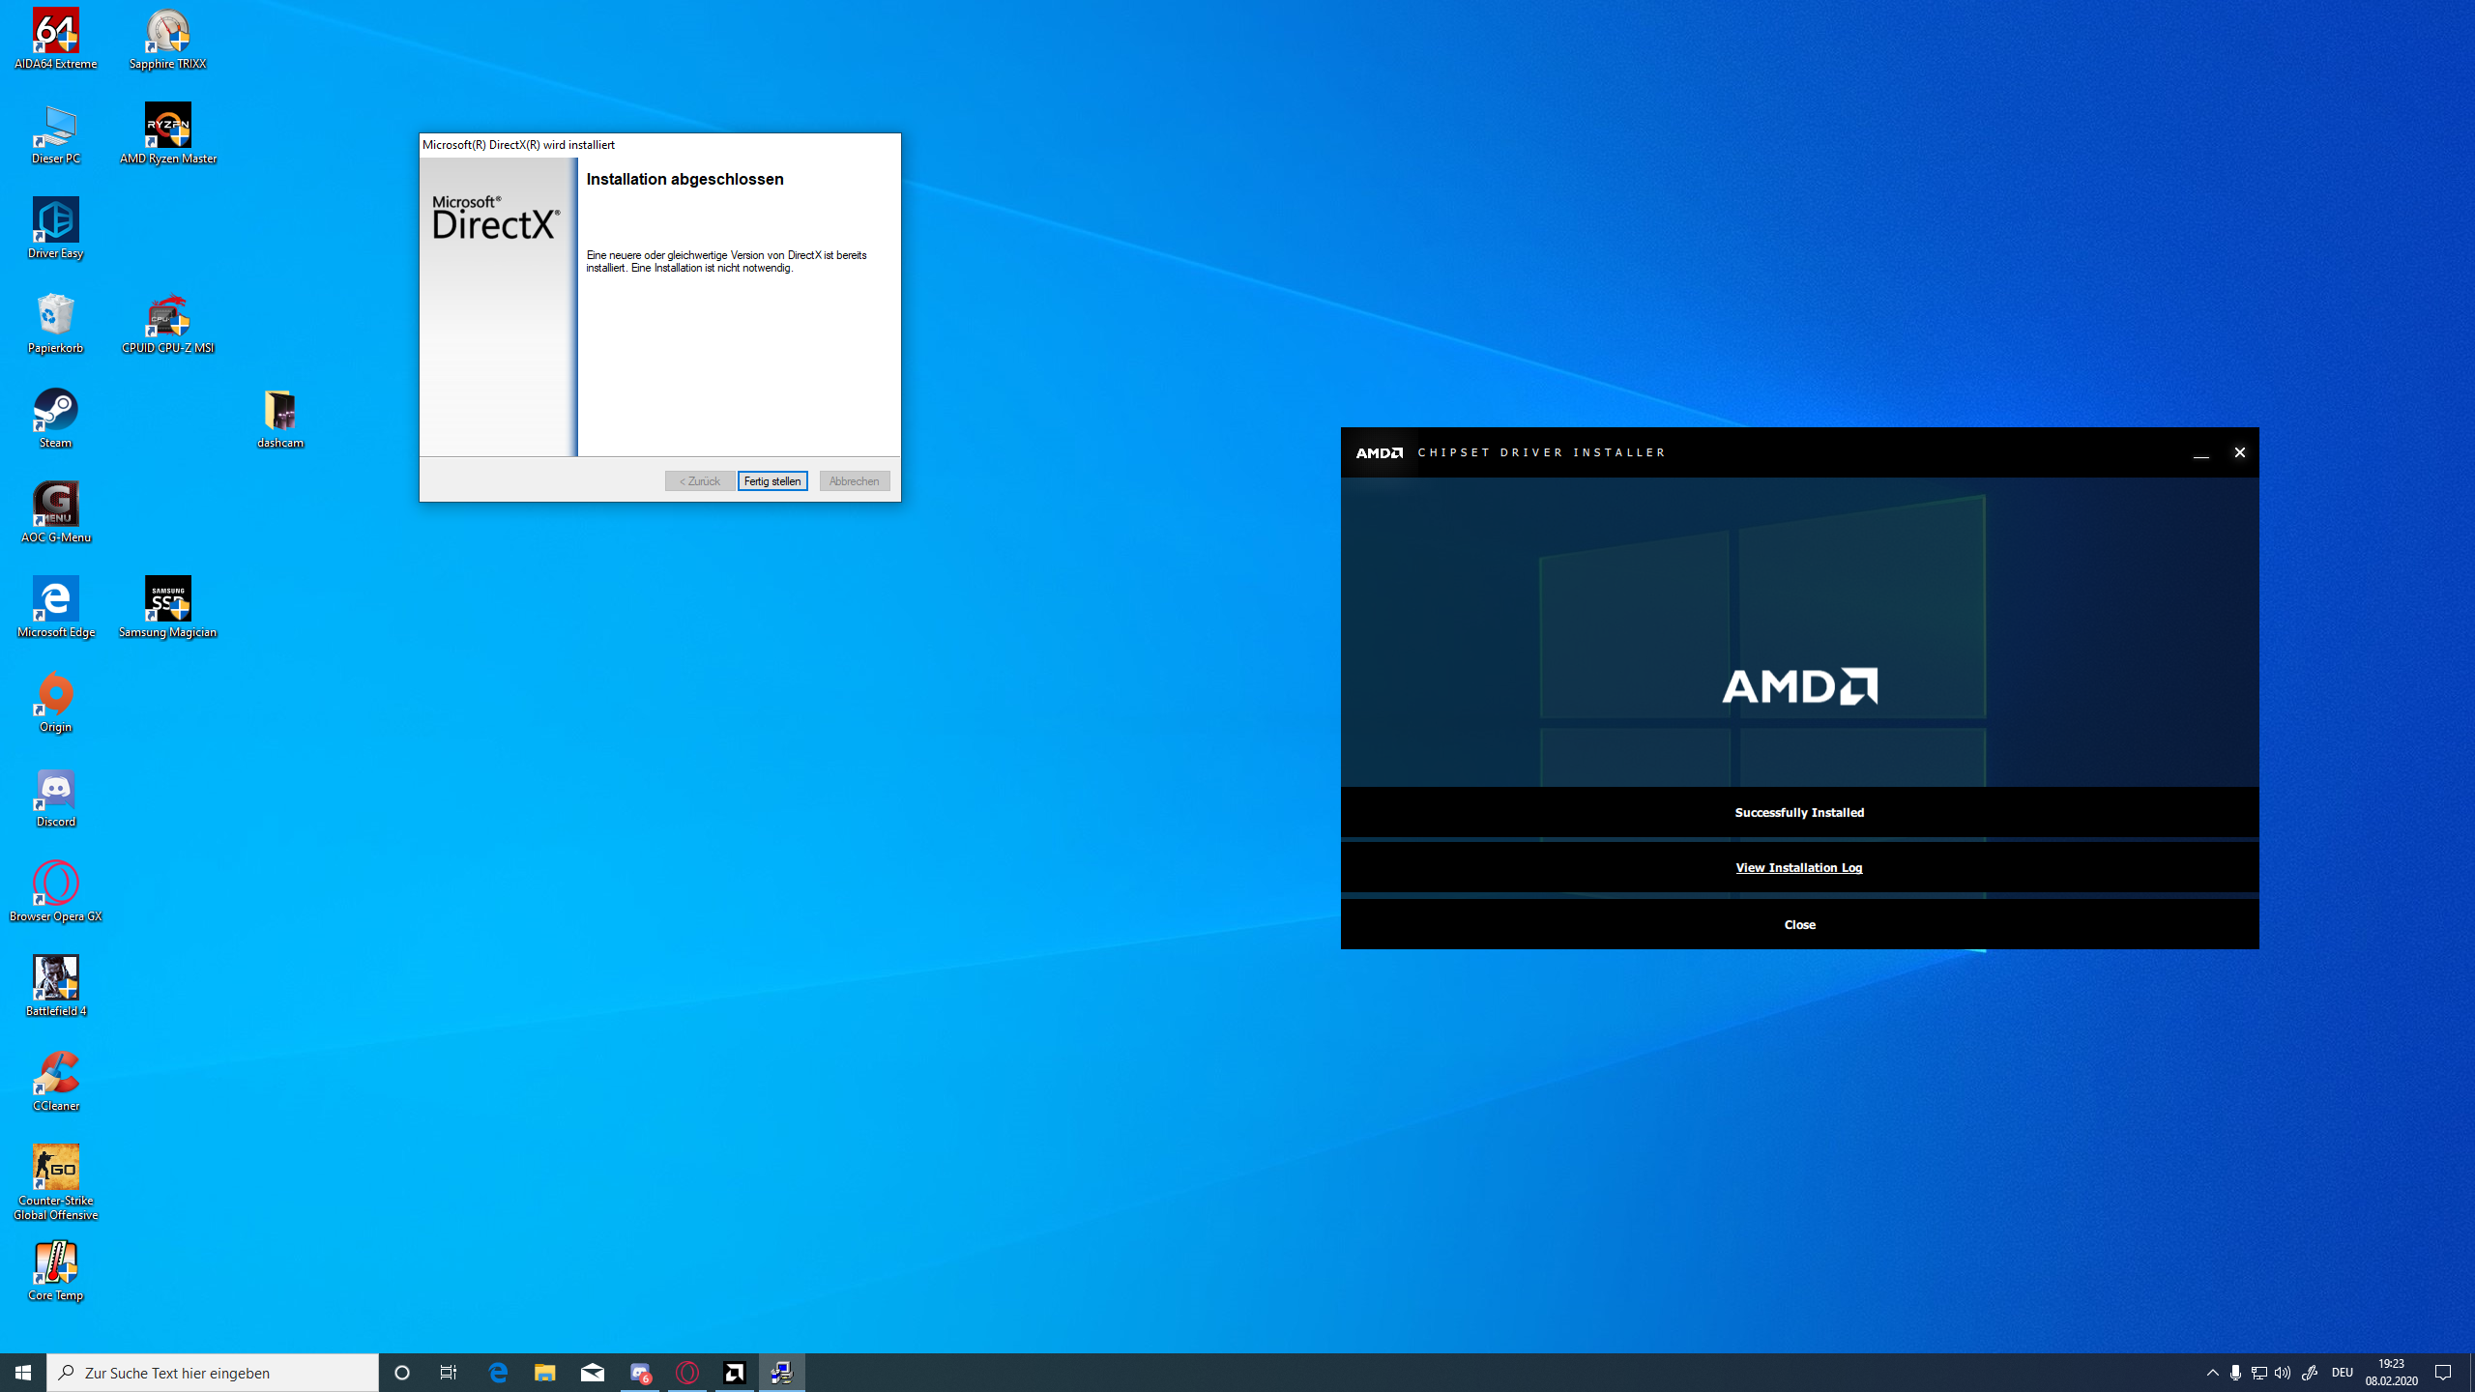Select the Core Temp desktop icon

coord(55,1263)
